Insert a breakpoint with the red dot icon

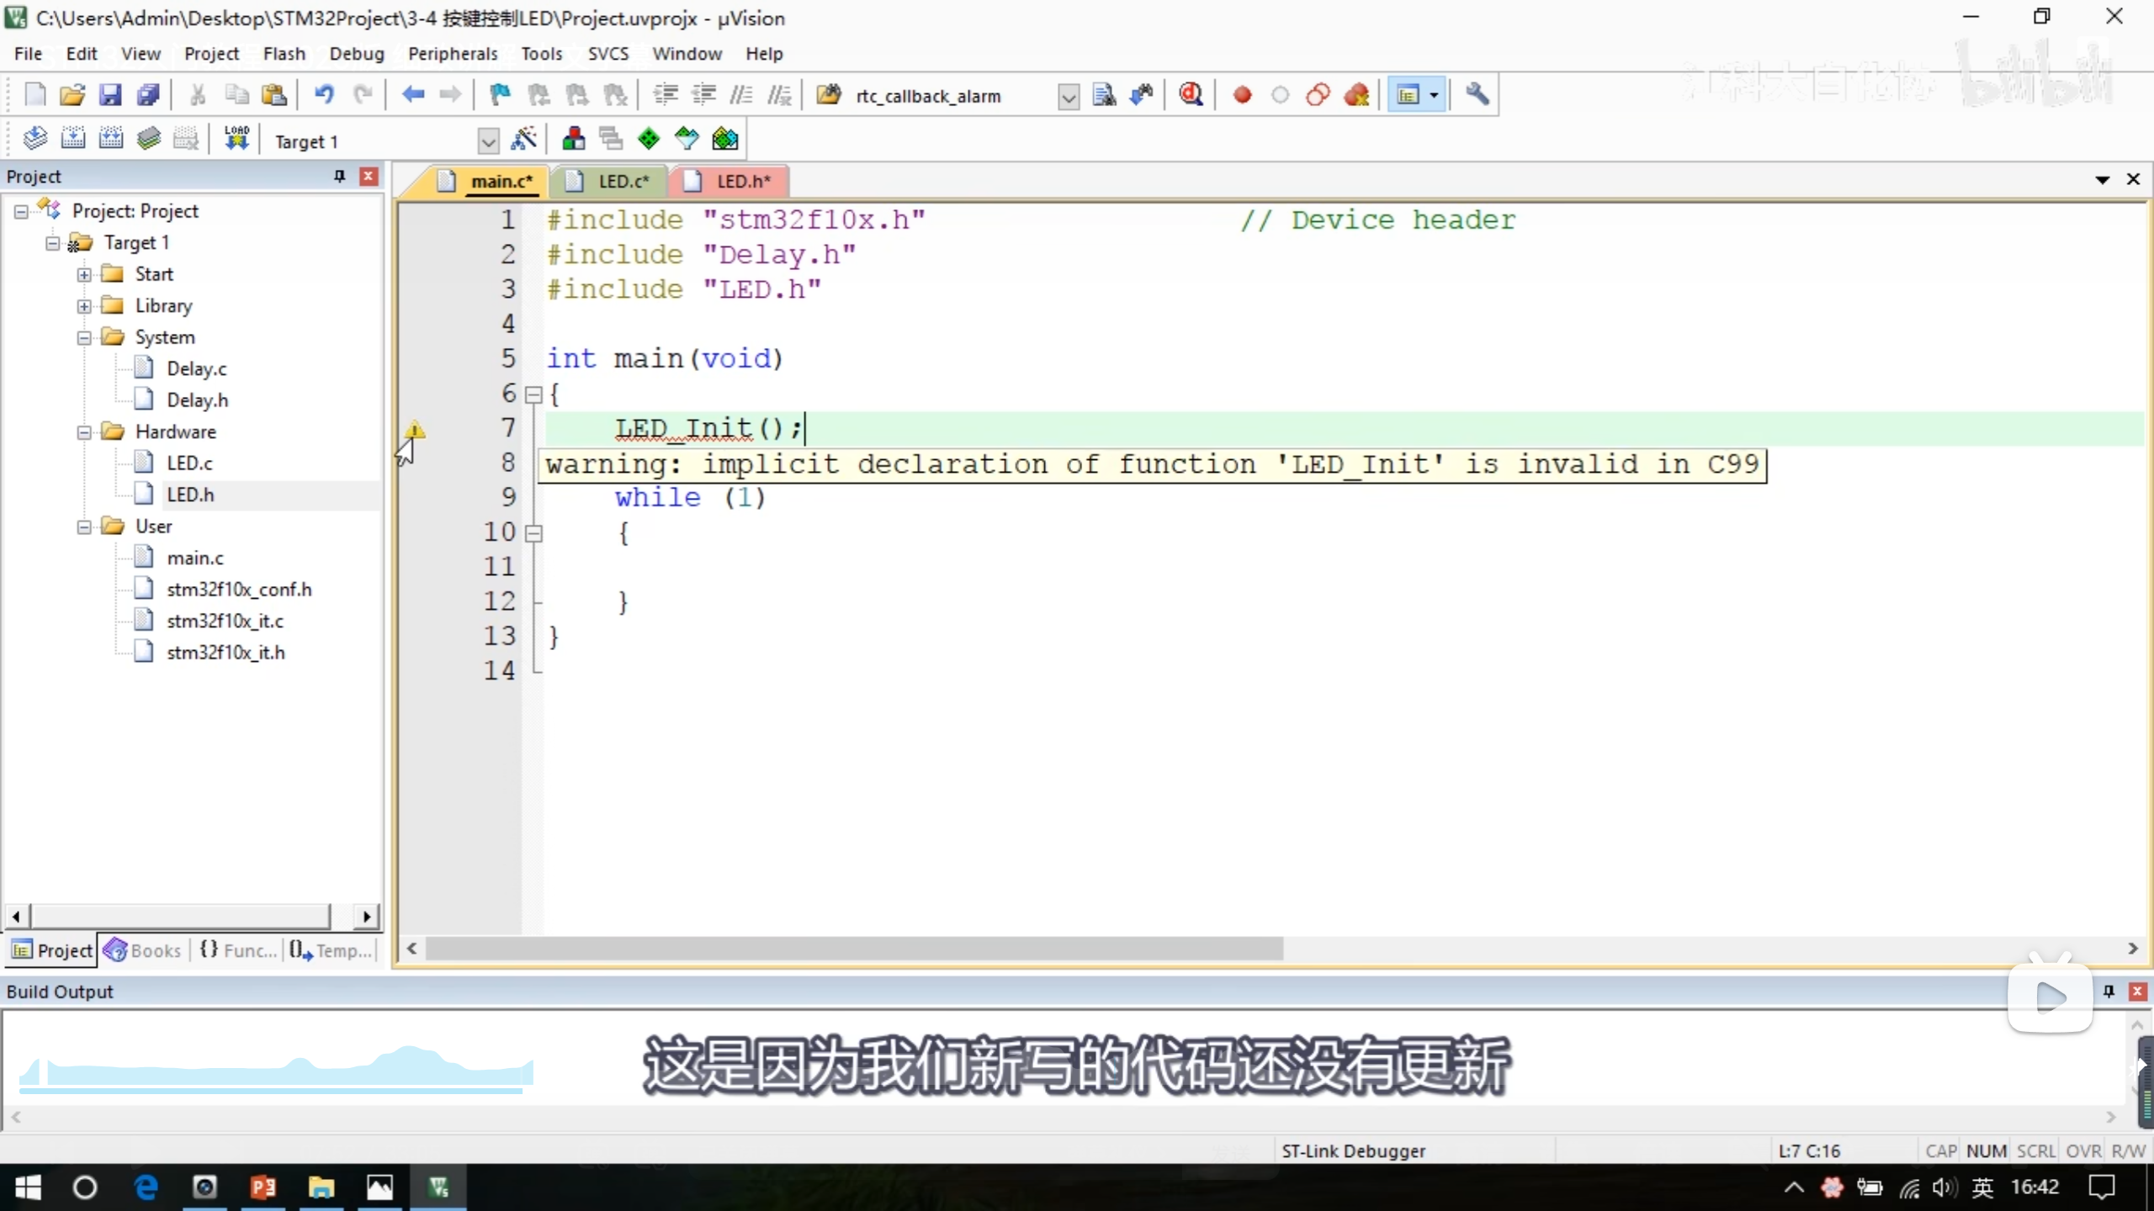tap(1242, 95)
